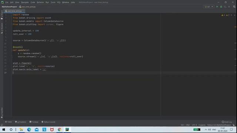Open the Windows Start menu
The width and height of the screenshot is (237, 133).
pos(4,130)
